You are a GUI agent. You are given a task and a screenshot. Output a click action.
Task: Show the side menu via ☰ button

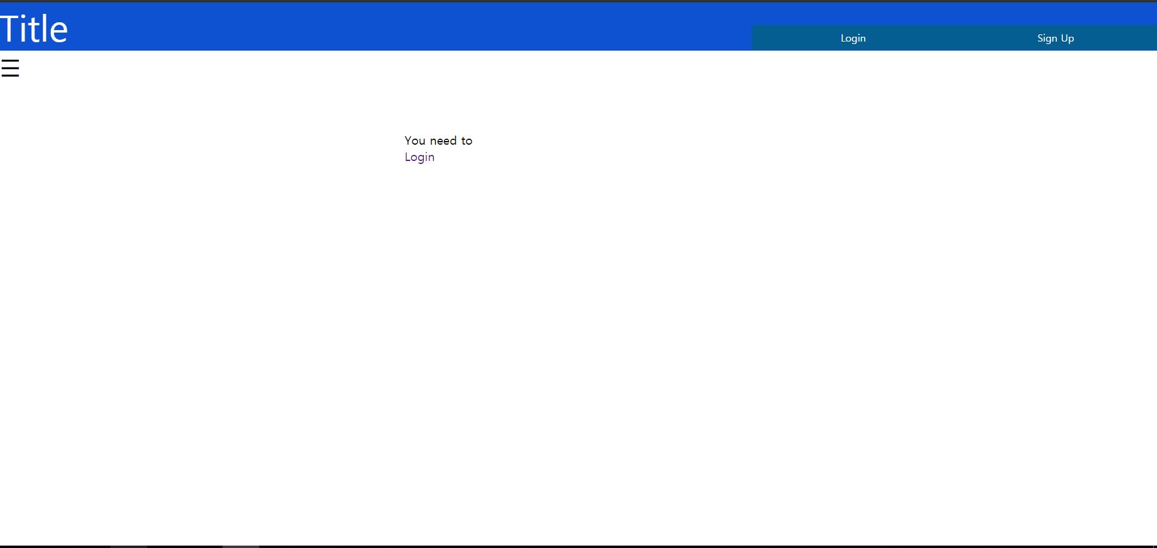click(x=10, y=68)
